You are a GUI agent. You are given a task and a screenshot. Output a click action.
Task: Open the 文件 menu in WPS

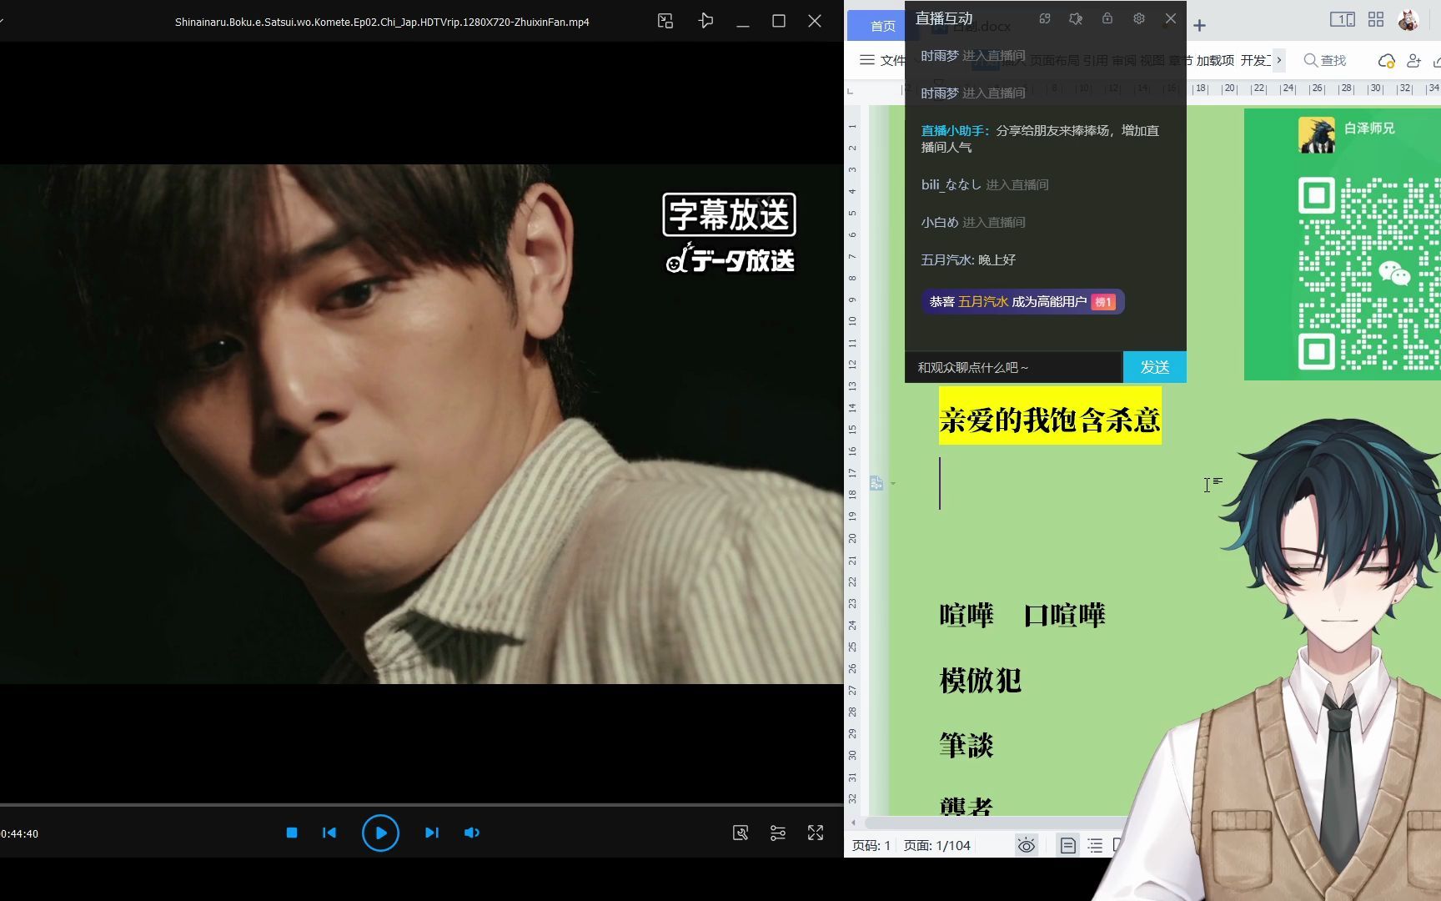[882, 60]
